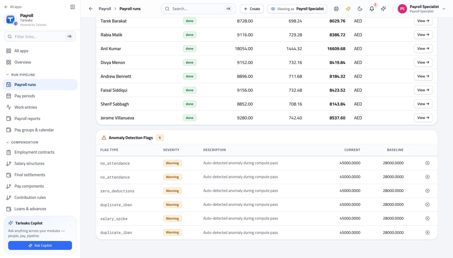Select Payroll runs in sidebar

click(x=40, y=85)
